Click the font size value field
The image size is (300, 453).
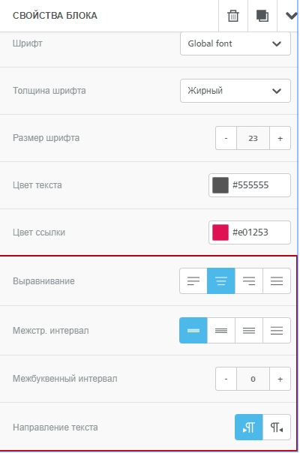pos(253,138)
